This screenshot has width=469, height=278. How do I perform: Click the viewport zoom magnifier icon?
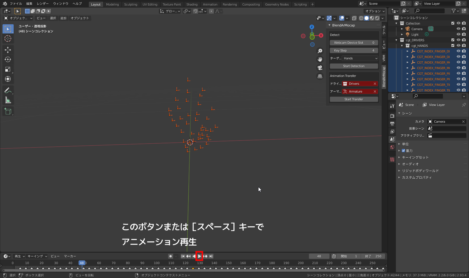[x=320, y=51]
